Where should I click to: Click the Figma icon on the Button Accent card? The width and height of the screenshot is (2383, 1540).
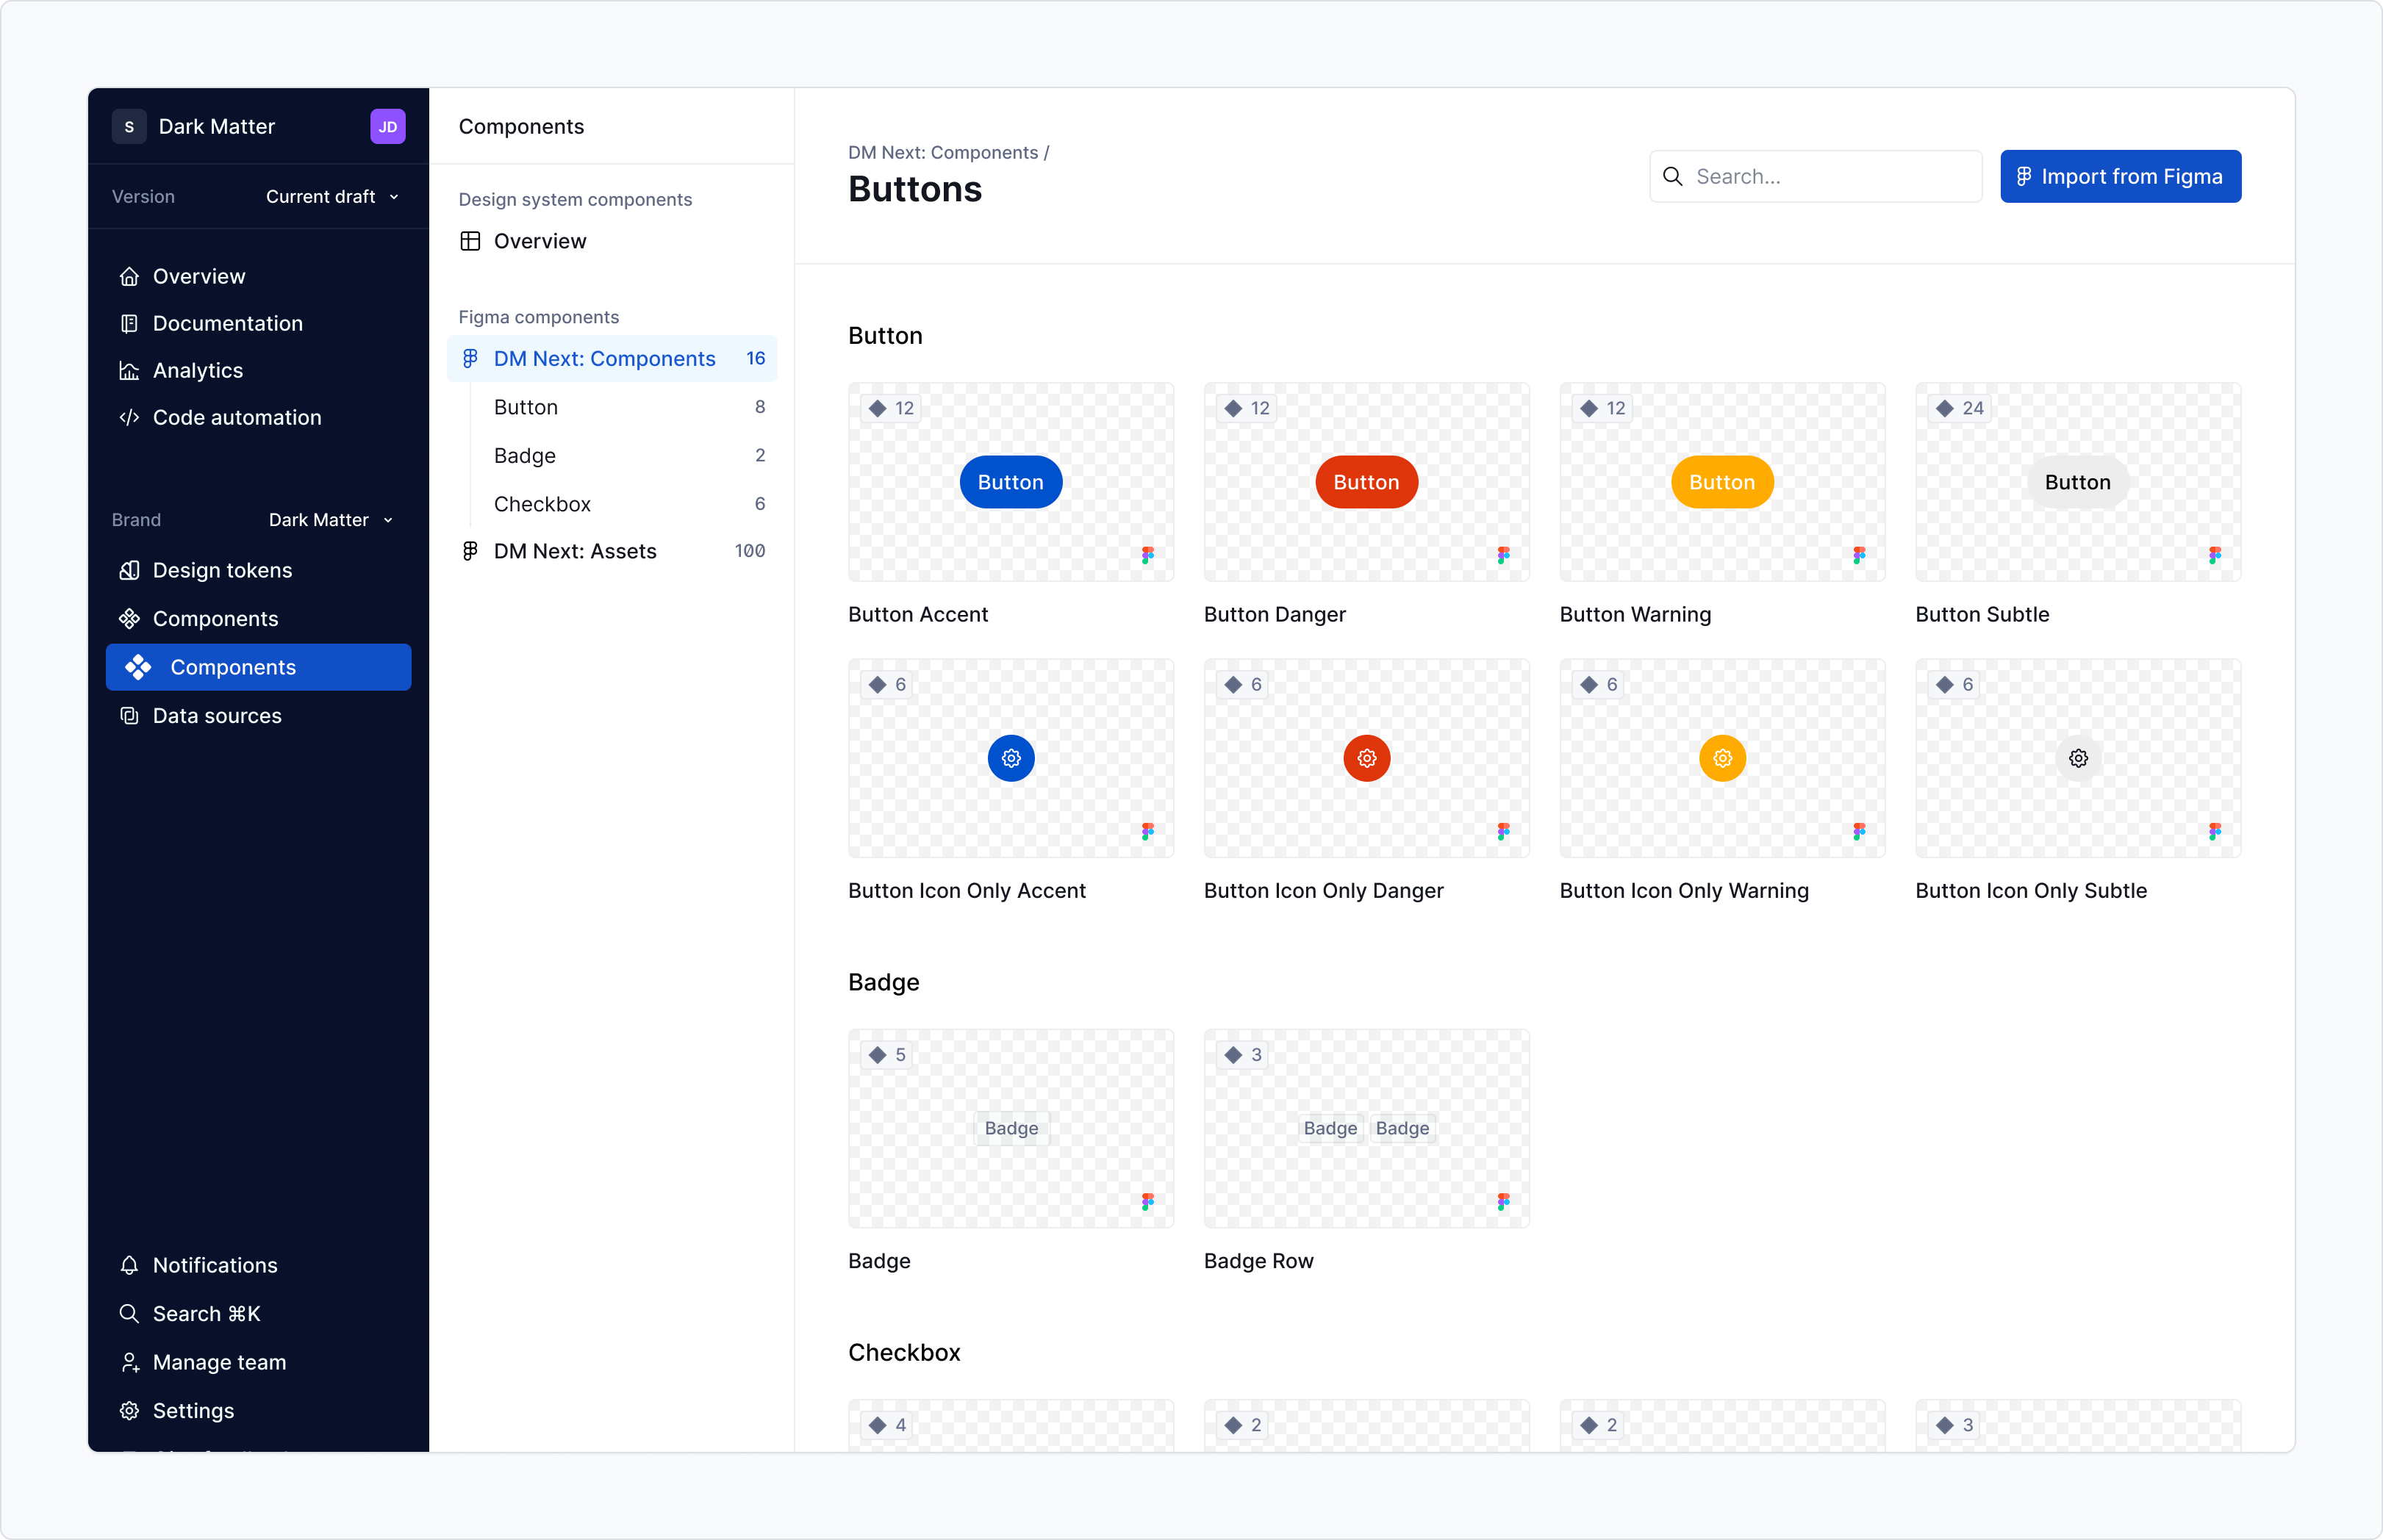[x=1147, y=555]
